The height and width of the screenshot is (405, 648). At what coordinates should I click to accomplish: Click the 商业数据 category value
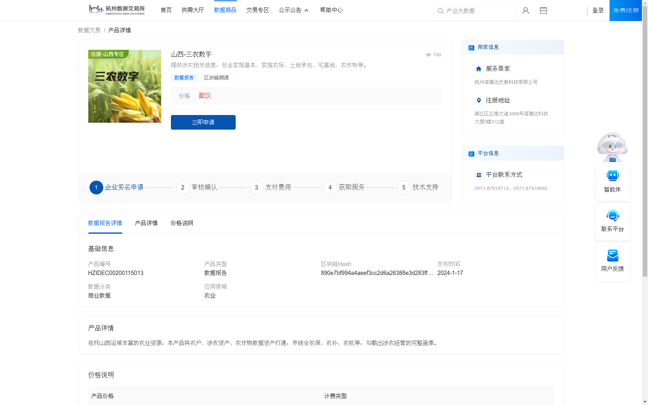point(99,296)
